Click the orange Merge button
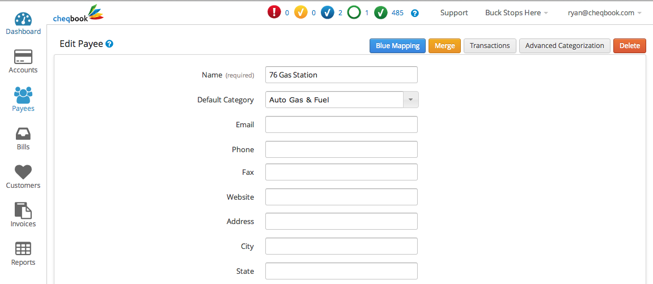 click(x=444, y=46)
